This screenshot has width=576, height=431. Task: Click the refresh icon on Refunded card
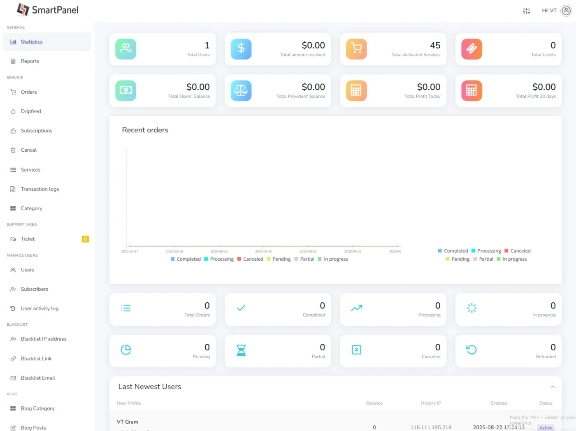471,350
